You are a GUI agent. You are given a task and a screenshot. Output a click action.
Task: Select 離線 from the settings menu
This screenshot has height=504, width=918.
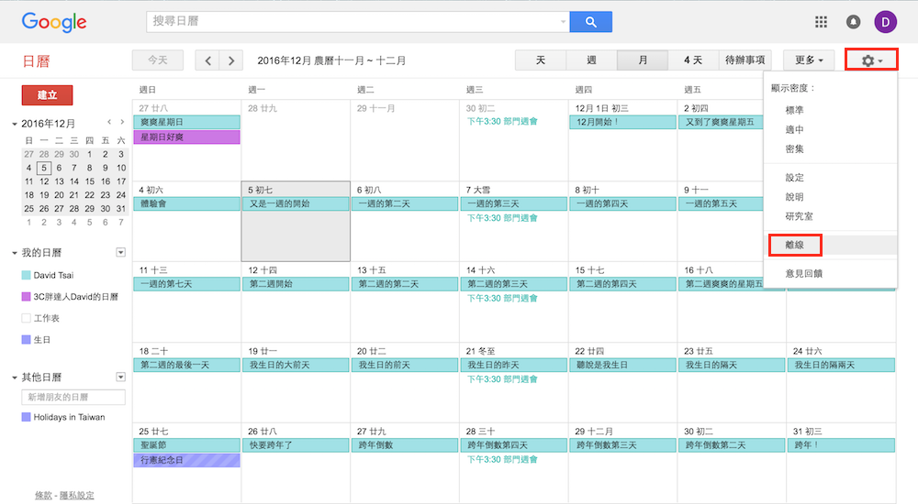pos(794,245)
